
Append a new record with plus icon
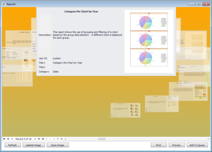click(x=46, y=139)
